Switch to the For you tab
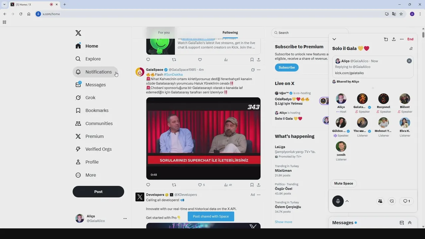The height and width of the screenshot is (239, 425). point(164,33)
